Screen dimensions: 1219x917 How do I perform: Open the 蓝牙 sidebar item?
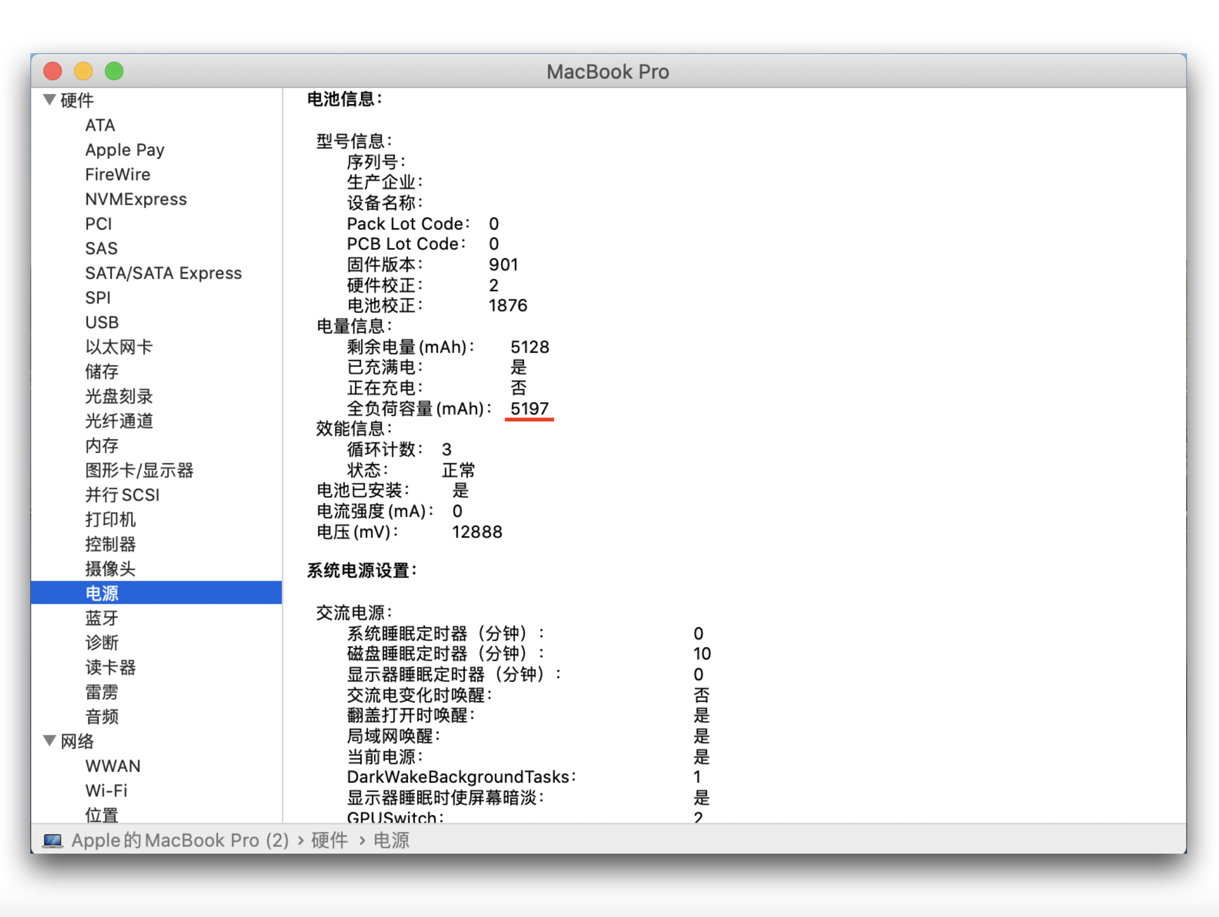tap(102, 618)
